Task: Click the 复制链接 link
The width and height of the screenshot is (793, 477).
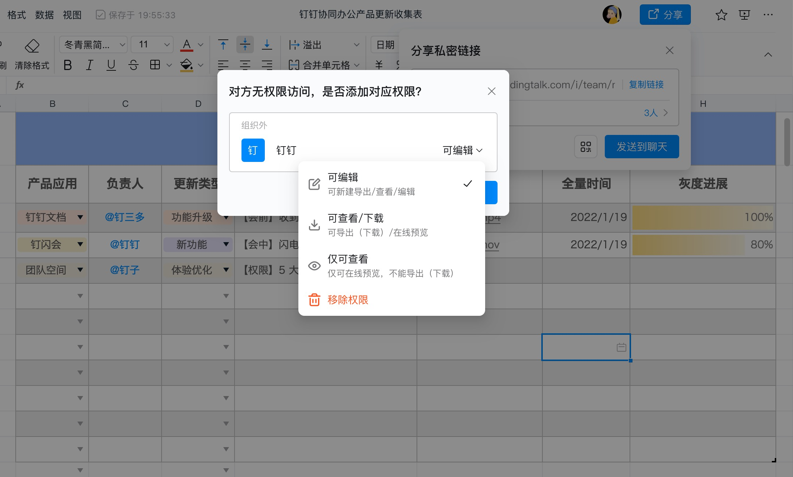Action: click(646, 84)
